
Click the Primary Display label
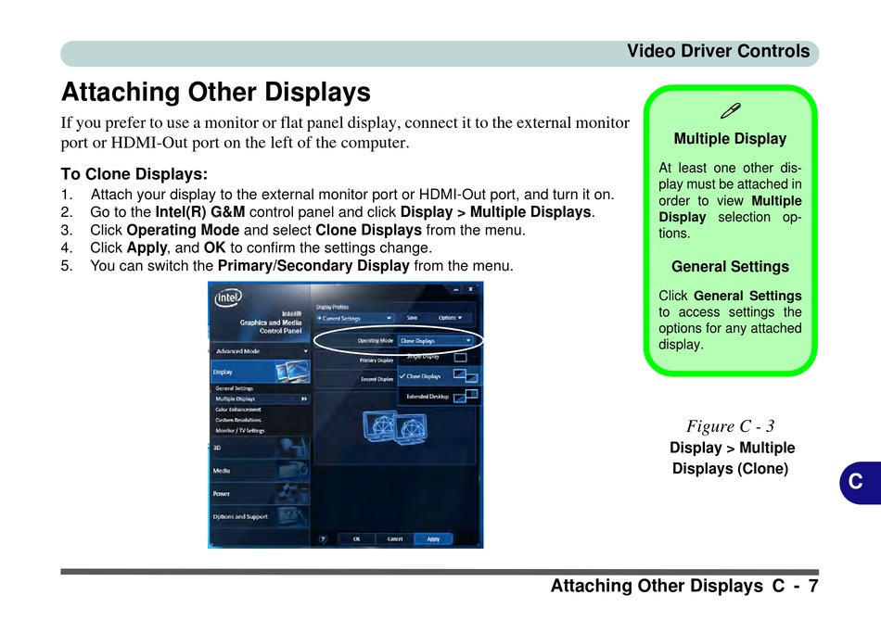(x=377, y=361)
